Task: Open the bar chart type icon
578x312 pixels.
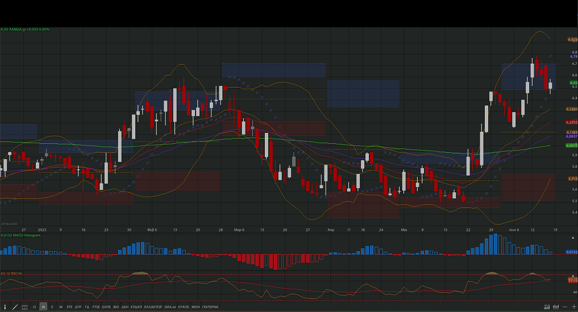Action: coord(556,307)
